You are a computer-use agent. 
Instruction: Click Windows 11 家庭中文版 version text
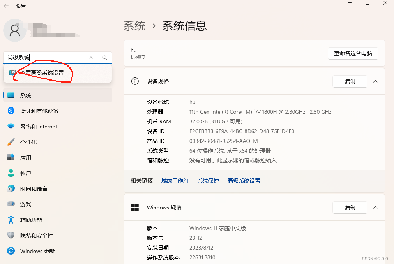pos(217,228)
